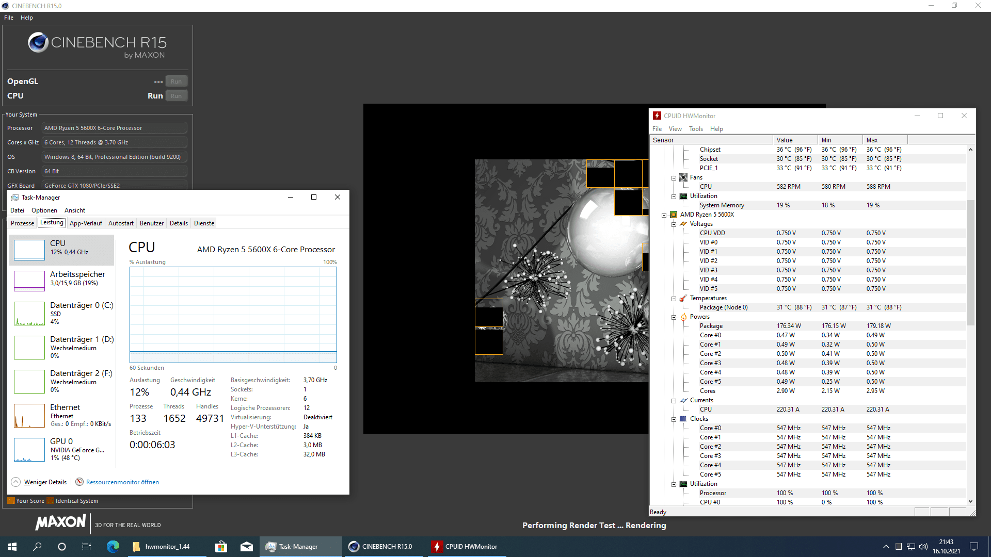The height and width of the screenshot is (557, 991).
Task: Open Cortana from the taskbar
Action: [x=62, y=547]
